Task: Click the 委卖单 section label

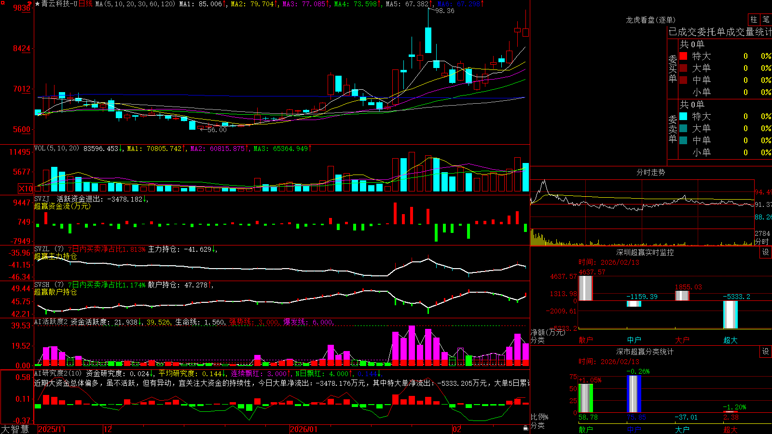Action: (x=673, y=129)
